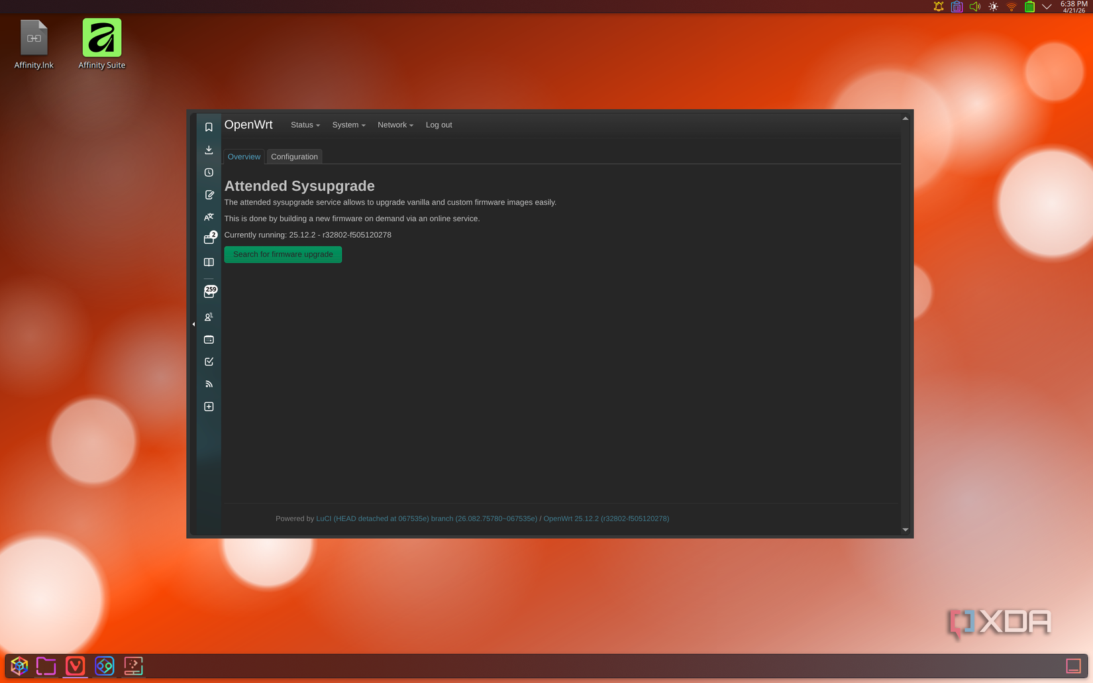The width and height of the screenshot is (1093, 683).
Task: Open the Notes panel icon
Action: click(209, 195)
